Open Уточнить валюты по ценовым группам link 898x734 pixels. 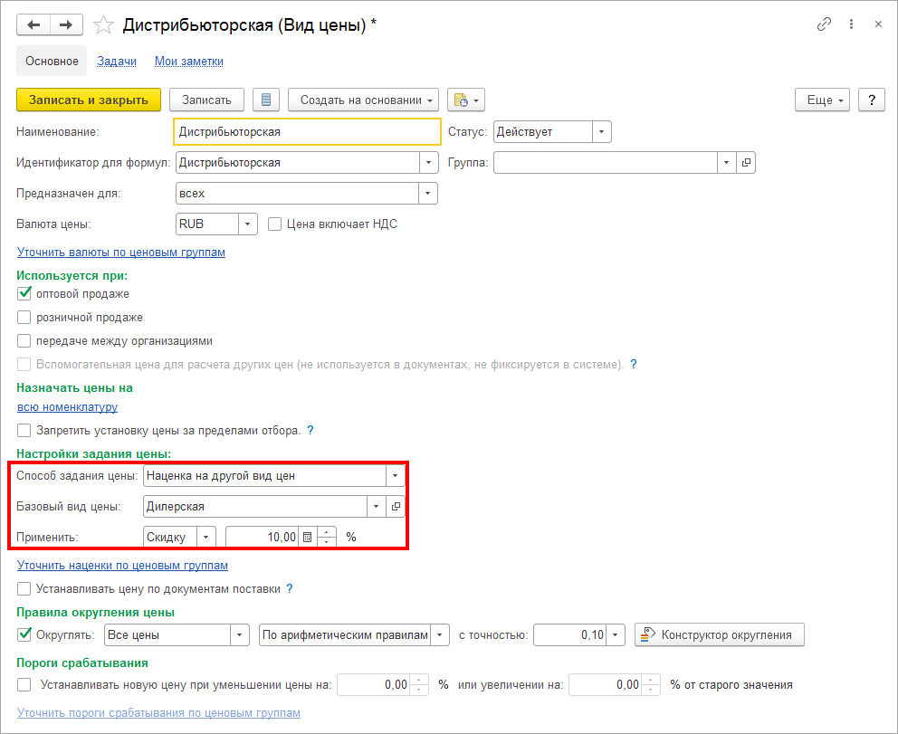[121, 253]
